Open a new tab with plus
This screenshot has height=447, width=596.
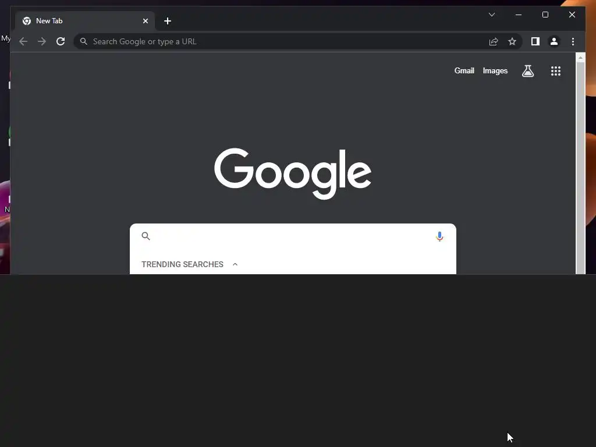point(167,21)
